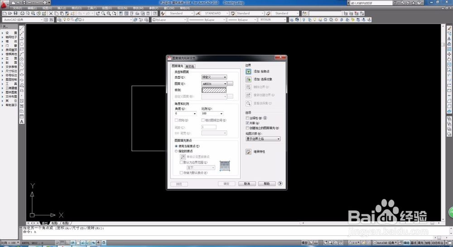Switch to the Gradient (渐变色) tab
Image resolution: width=453 pixels, height=247 pixels.
190,66
